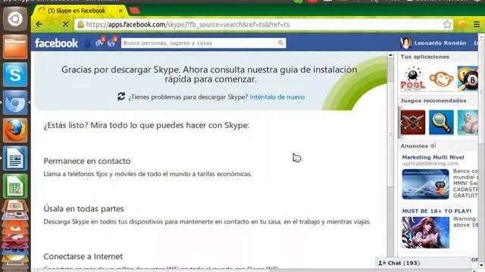Stop loading the page
The height and width of the screenshot is (272, 485).
[x=65, y=24]
